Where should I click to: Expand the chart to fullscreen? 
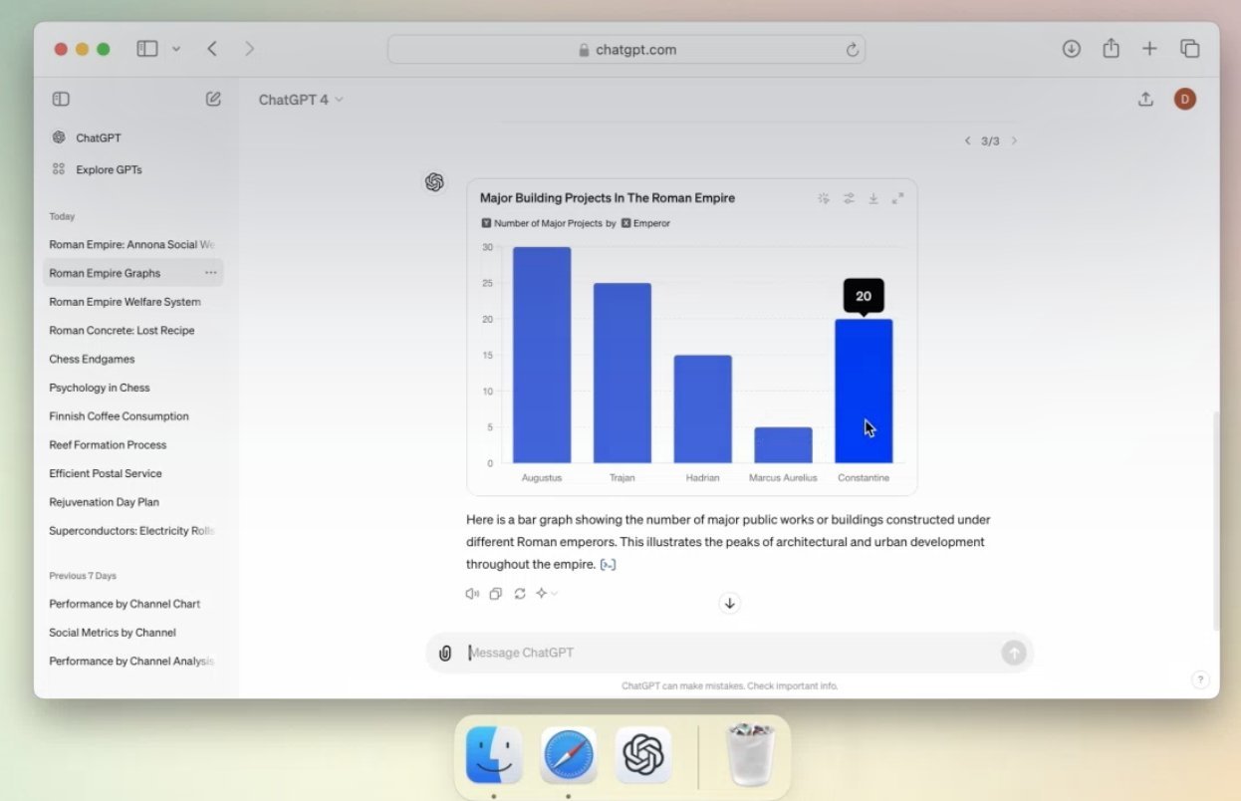(x=897, y=198)
